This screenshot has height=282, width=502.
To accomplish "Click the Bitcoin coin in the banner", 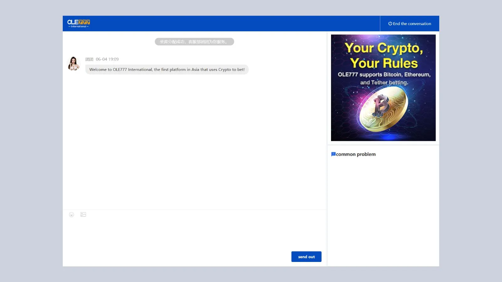I will 383,110.
